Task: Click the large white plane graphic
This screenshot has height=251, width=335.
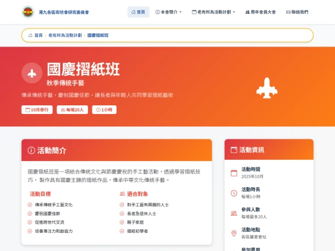Action: pyautogui.click(x=267, y=88)
